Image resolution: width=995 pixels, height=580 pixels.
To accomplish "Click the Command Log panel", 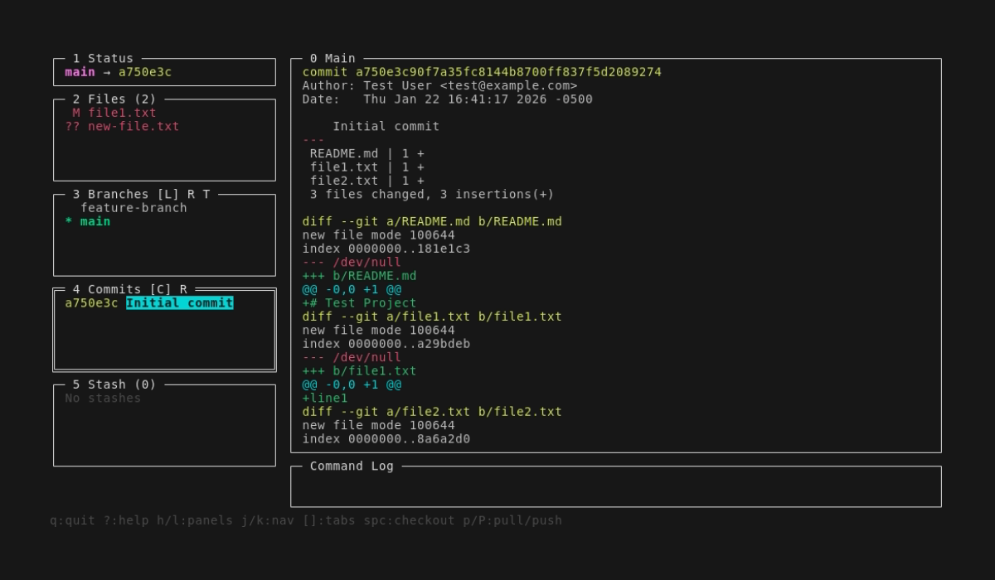I will pyautogui.click(x=615, y=487).
